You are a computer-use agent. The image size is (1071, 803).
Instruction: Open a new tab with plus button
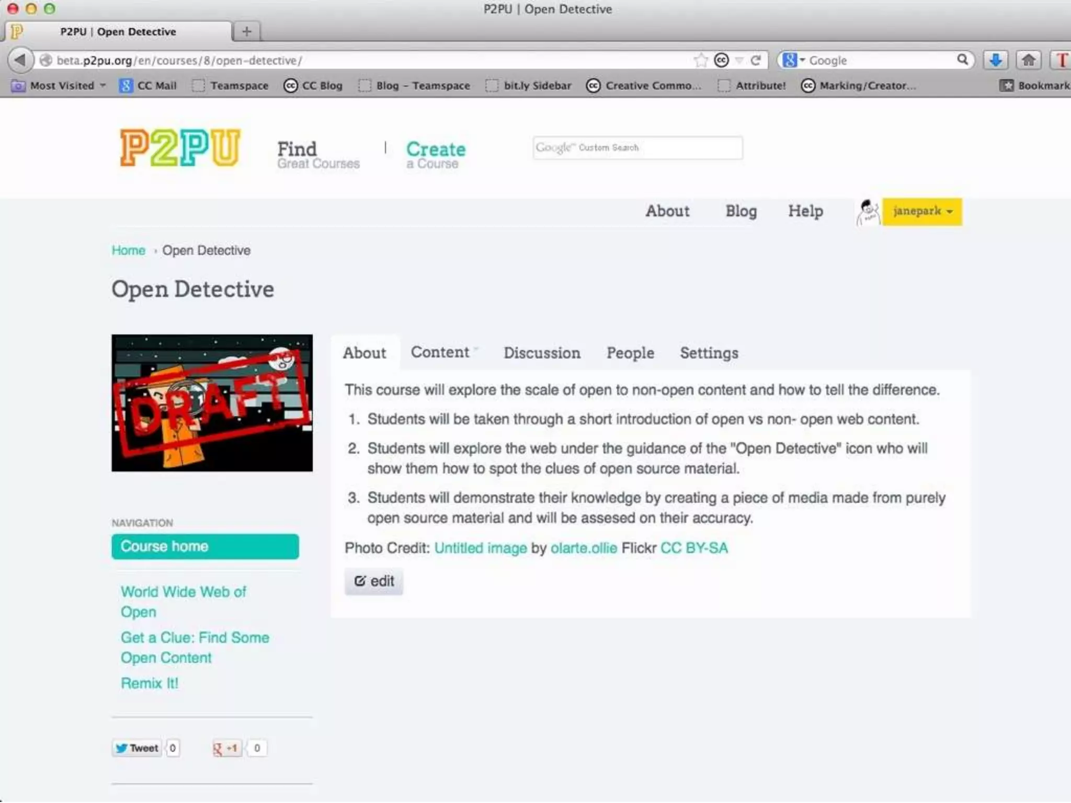[x=247, y=31]
